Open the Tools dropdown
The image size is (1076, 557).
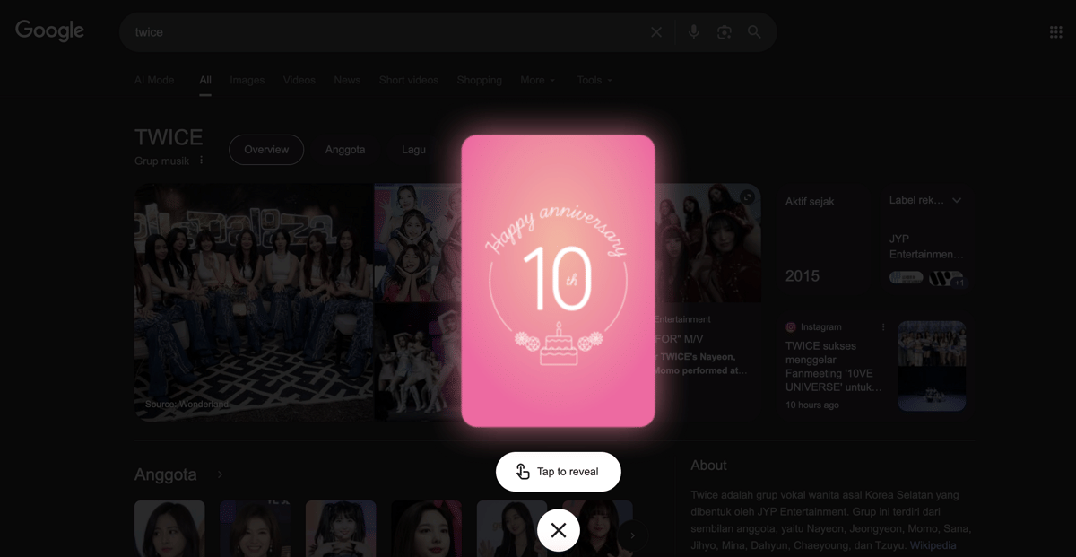(x=594, y=80)
